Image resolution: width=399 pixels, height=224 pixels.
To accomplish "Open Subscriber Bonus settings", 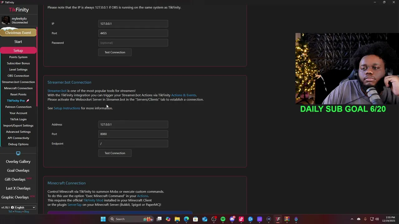I will (18, 63).
